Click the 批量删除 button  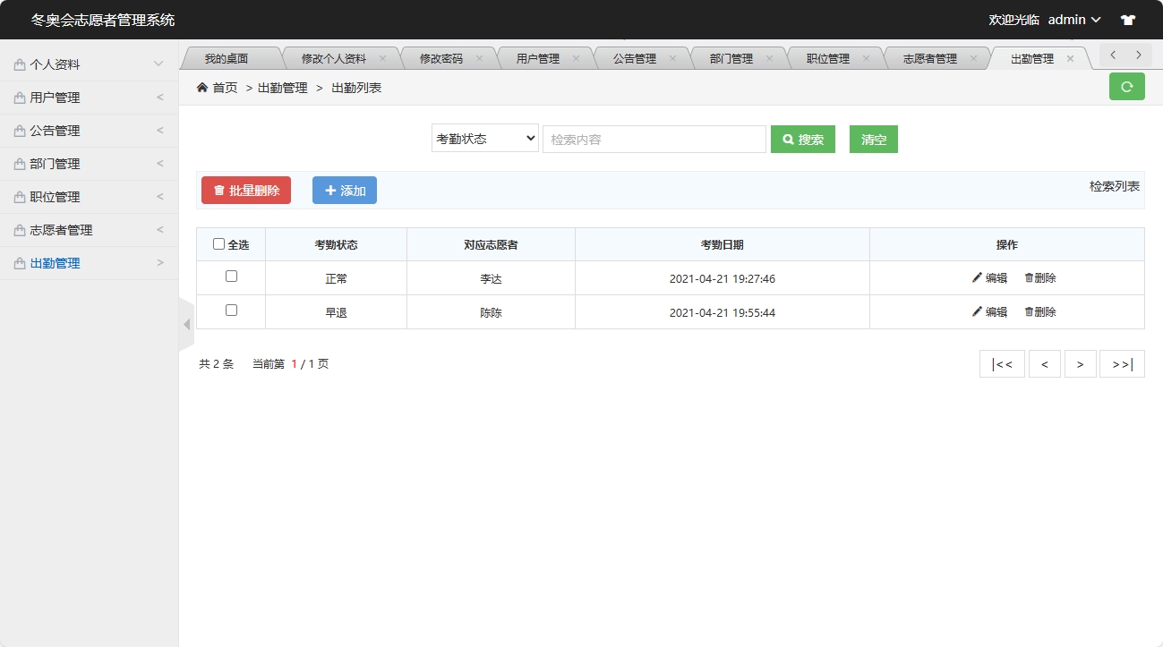(245, 190)
